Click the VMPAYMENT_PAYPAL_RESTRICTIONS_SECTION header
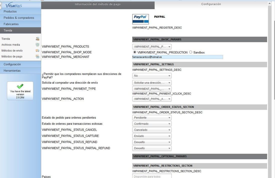275x178 pixels. click(x=199, y=166)
